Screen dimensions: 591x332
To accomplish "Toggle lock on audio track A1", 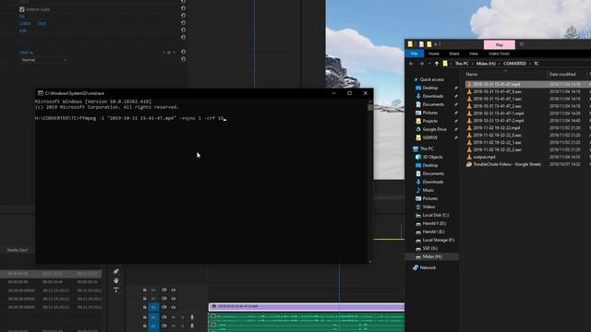I will click(x=145, y=317).
